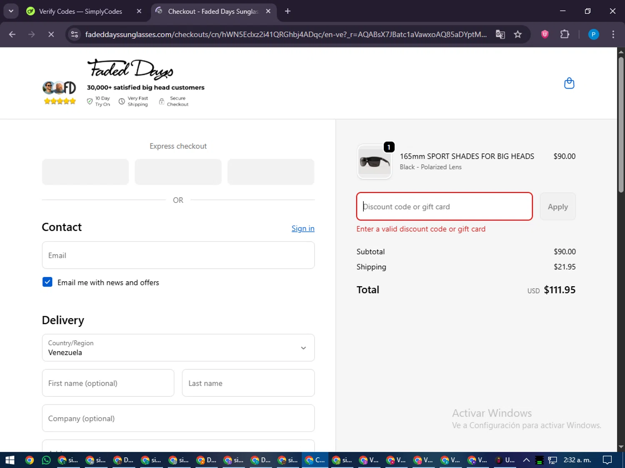
Task: Open WhatsApp from the taskbar
Action: 46,460
